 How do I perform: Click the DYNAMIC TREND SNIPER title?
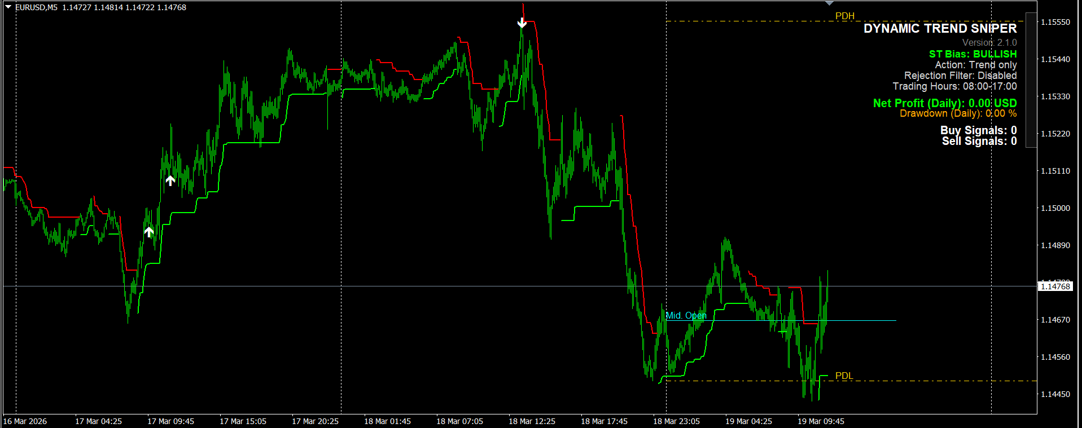tap(940, 28)
